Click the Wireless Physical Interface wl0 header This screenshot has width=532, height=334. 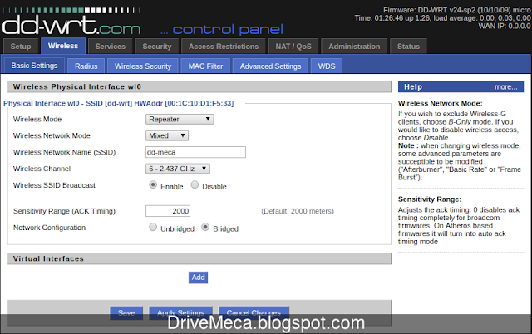coord(199,86)
